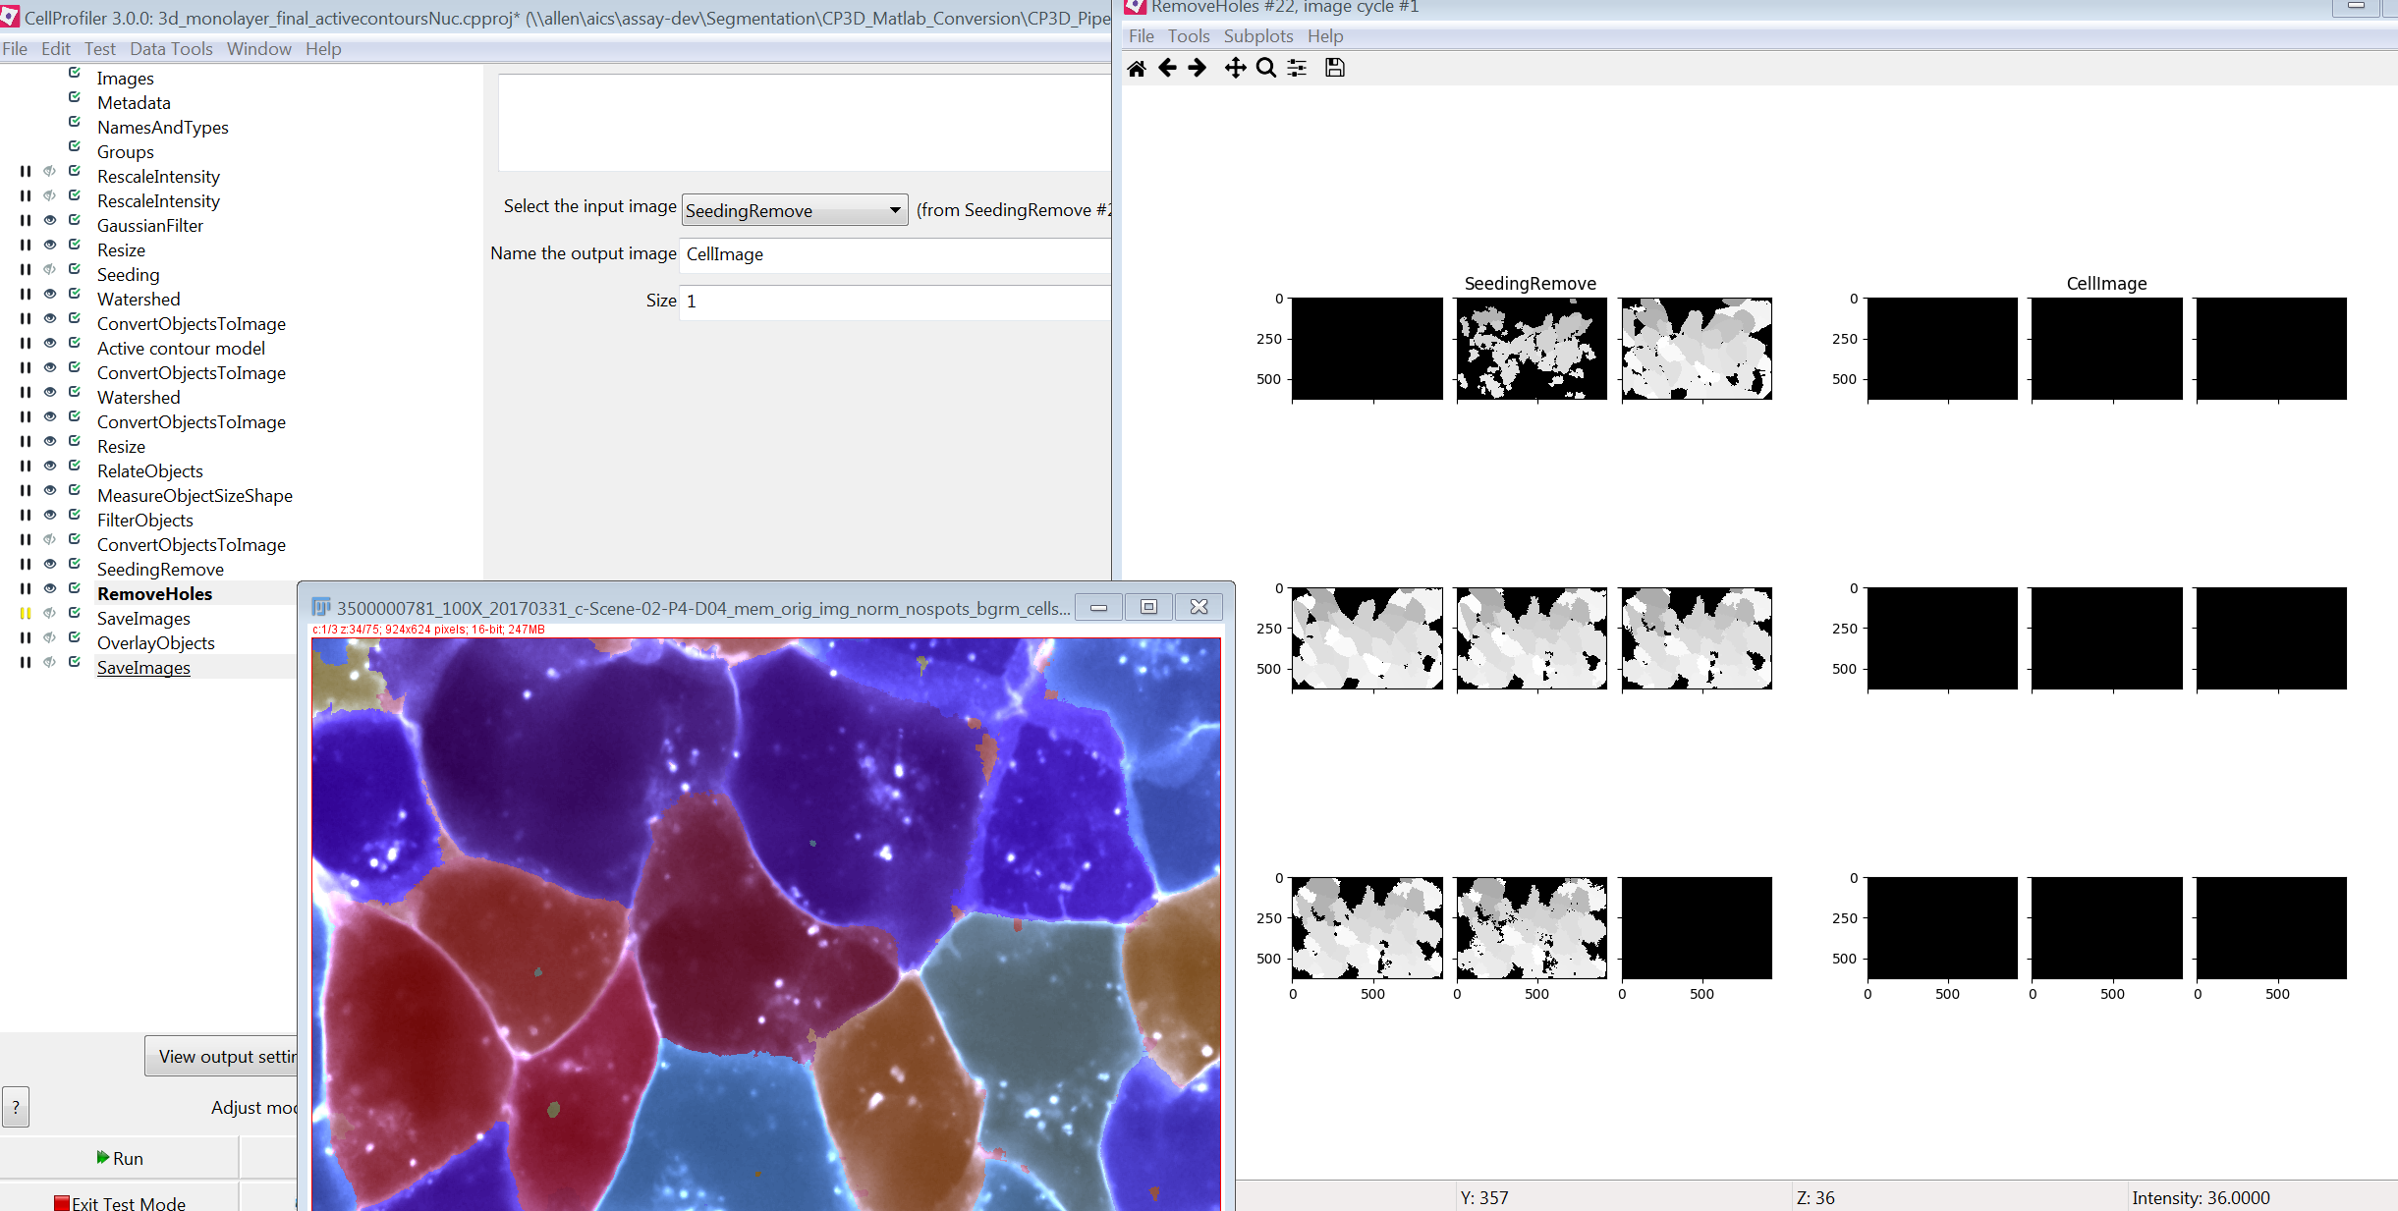Viewport: 2398px width, 1211px height.
Task: Open the SeedingRemove input image dropdown
Action: pyautogui.click(x=893, y=209)
